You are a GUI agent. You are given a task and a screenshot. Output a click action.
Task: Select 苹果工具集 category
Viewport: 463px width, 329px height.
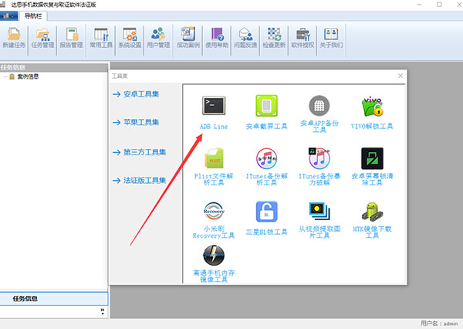click(136, 122)
